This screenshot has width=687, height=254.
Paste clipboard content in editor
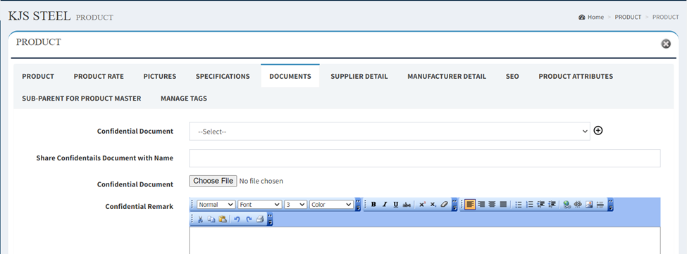point(223,219)
